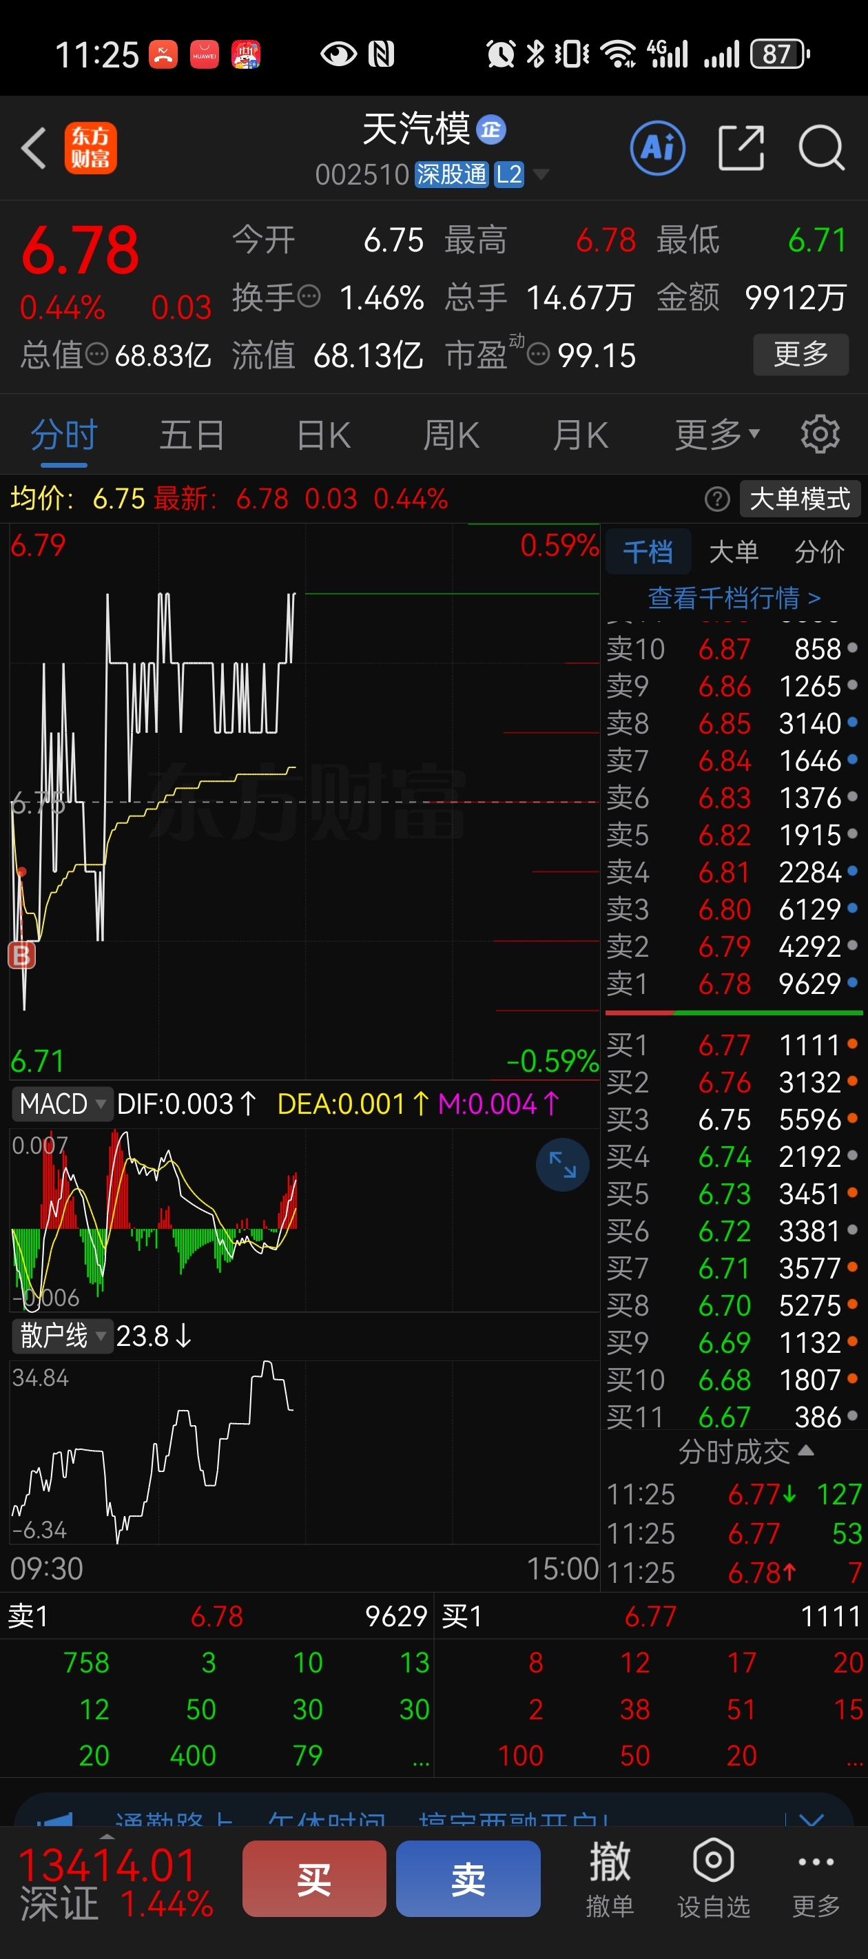Tap the bottom 买1 6.77 1111 queue header
The width and height of the screenshot is (868, 1959).
(x=651, y=1616)
